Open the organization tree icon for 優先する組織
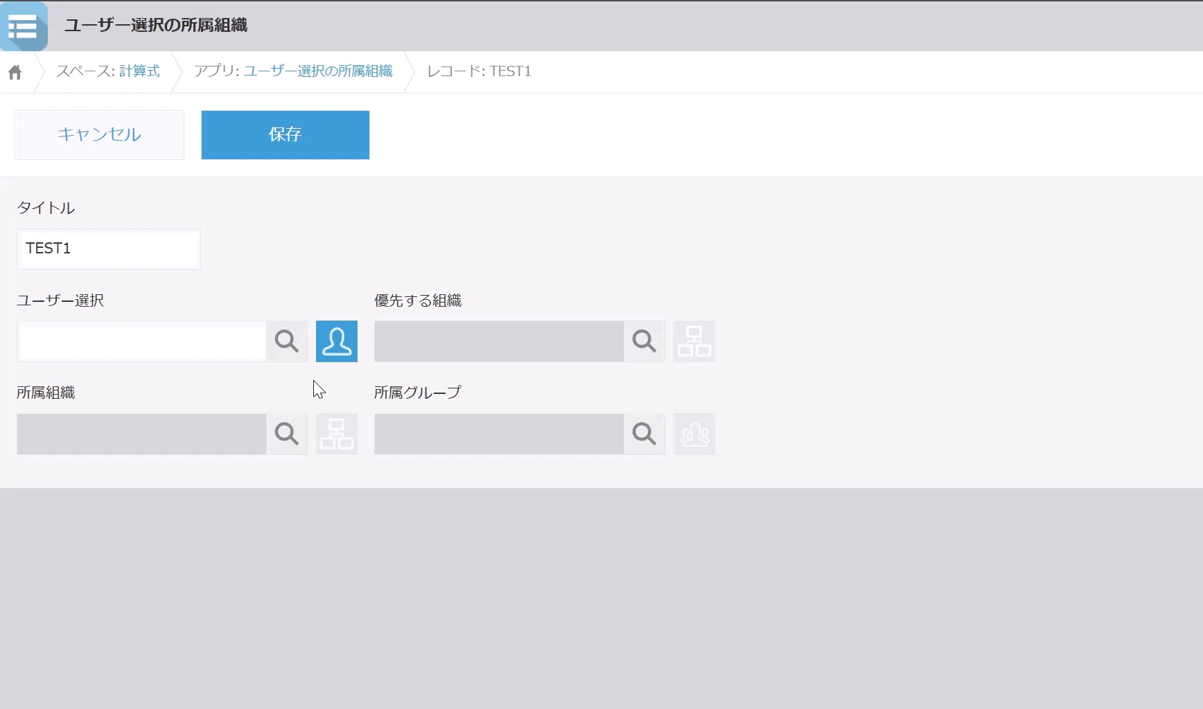Screen dimensions: 1203x709 [694, 341]
